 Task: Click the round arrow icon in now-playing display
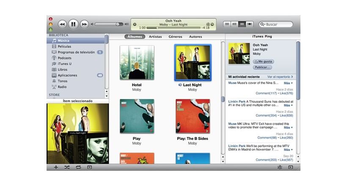[212, 25]
